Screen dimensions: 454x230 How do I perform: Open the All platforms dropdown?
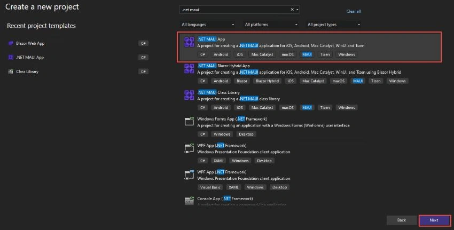pyautogui.click(x=271, y=25)
